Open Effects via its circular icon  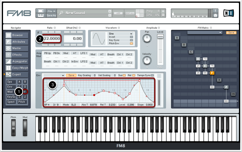point(9,55)
